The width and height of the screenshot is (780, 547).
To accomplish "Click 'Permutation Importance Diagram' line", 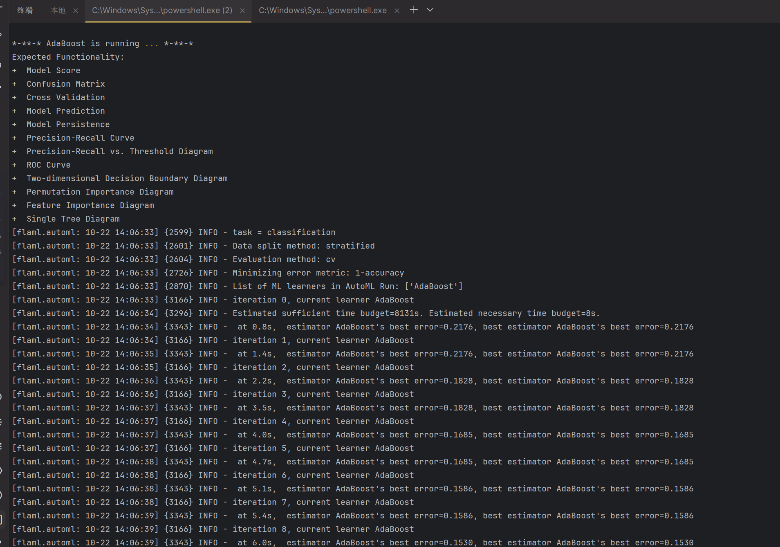I will [93, 192].
